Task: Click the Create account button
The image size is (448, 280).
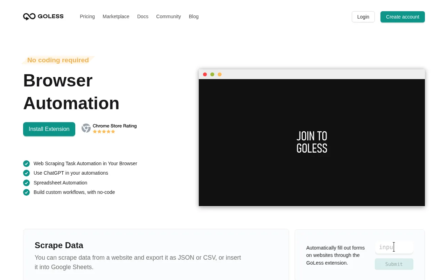Action: click(402, 17)
